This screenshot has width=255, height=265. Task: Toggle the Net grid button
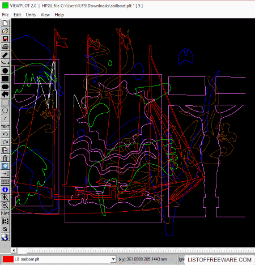(5, 213)
